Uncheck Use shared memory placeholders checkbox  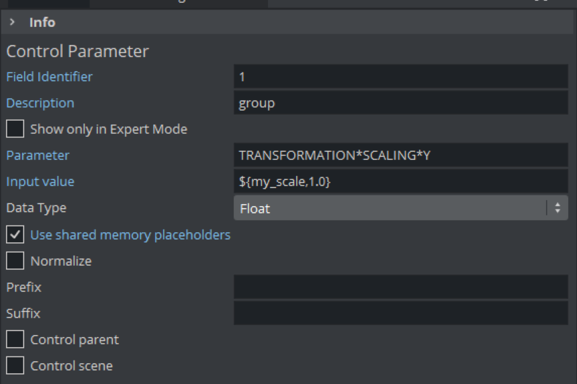coord(15,235)
